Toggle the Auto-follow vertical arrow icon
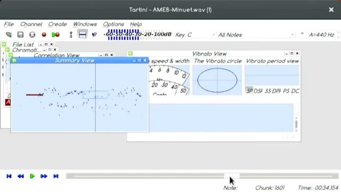Screen dimensions: 341x192 pos(71,35)
